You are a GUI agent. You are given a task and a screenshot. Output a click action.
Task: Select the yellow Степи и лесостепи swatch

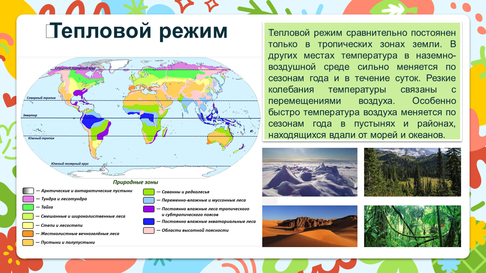28,225
